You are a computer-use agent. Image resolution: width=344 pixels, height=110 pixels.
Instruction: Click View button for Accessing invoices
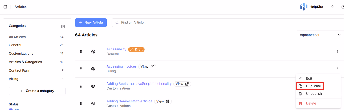147,66
